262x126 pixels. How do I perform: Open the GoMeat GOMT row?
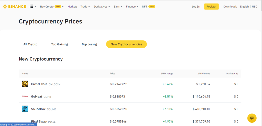pos(130,96)
